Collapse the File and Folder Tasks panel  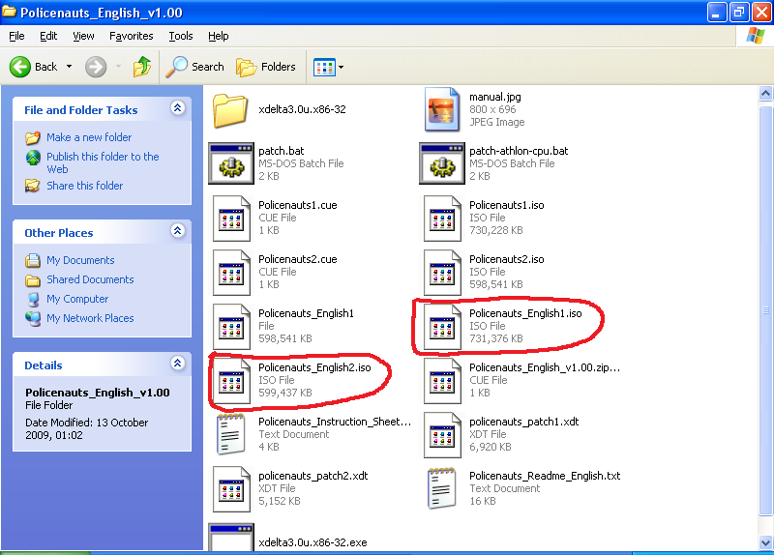tap(177, 109)
